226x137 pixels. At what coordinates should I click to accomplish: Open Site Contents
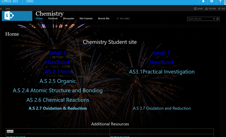[x=86, y=18]
